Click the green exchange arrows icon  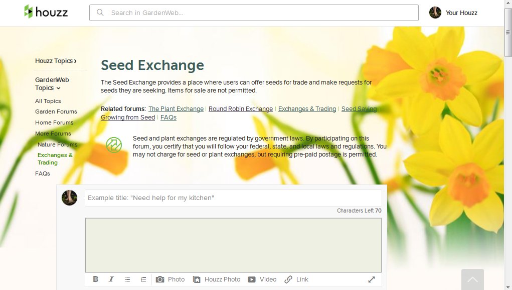coord(114,145)
